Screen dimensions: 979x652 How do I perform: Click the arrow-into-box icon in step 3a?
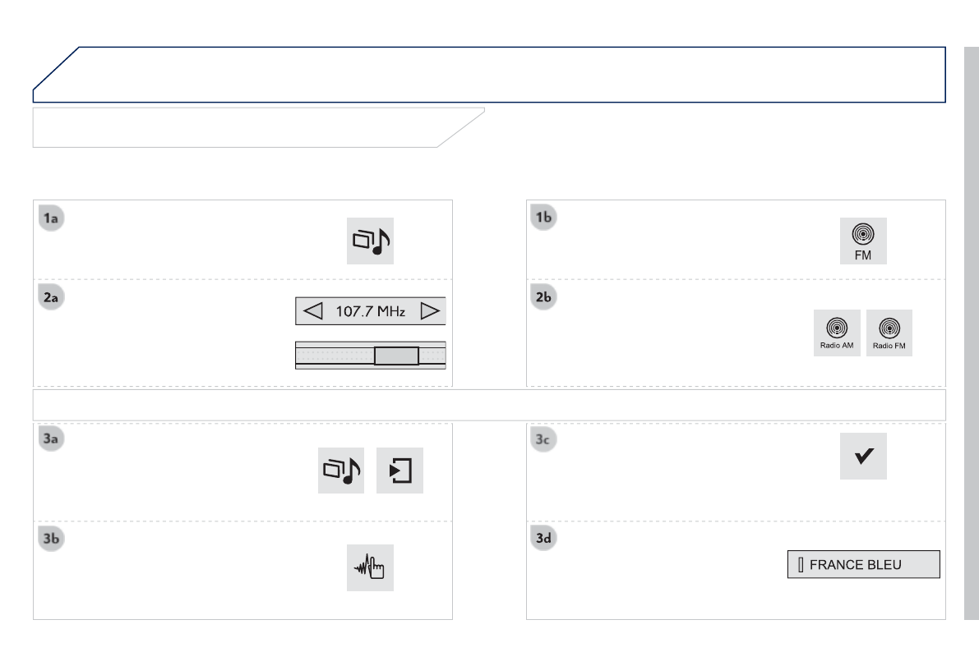(x=400, y=470)
